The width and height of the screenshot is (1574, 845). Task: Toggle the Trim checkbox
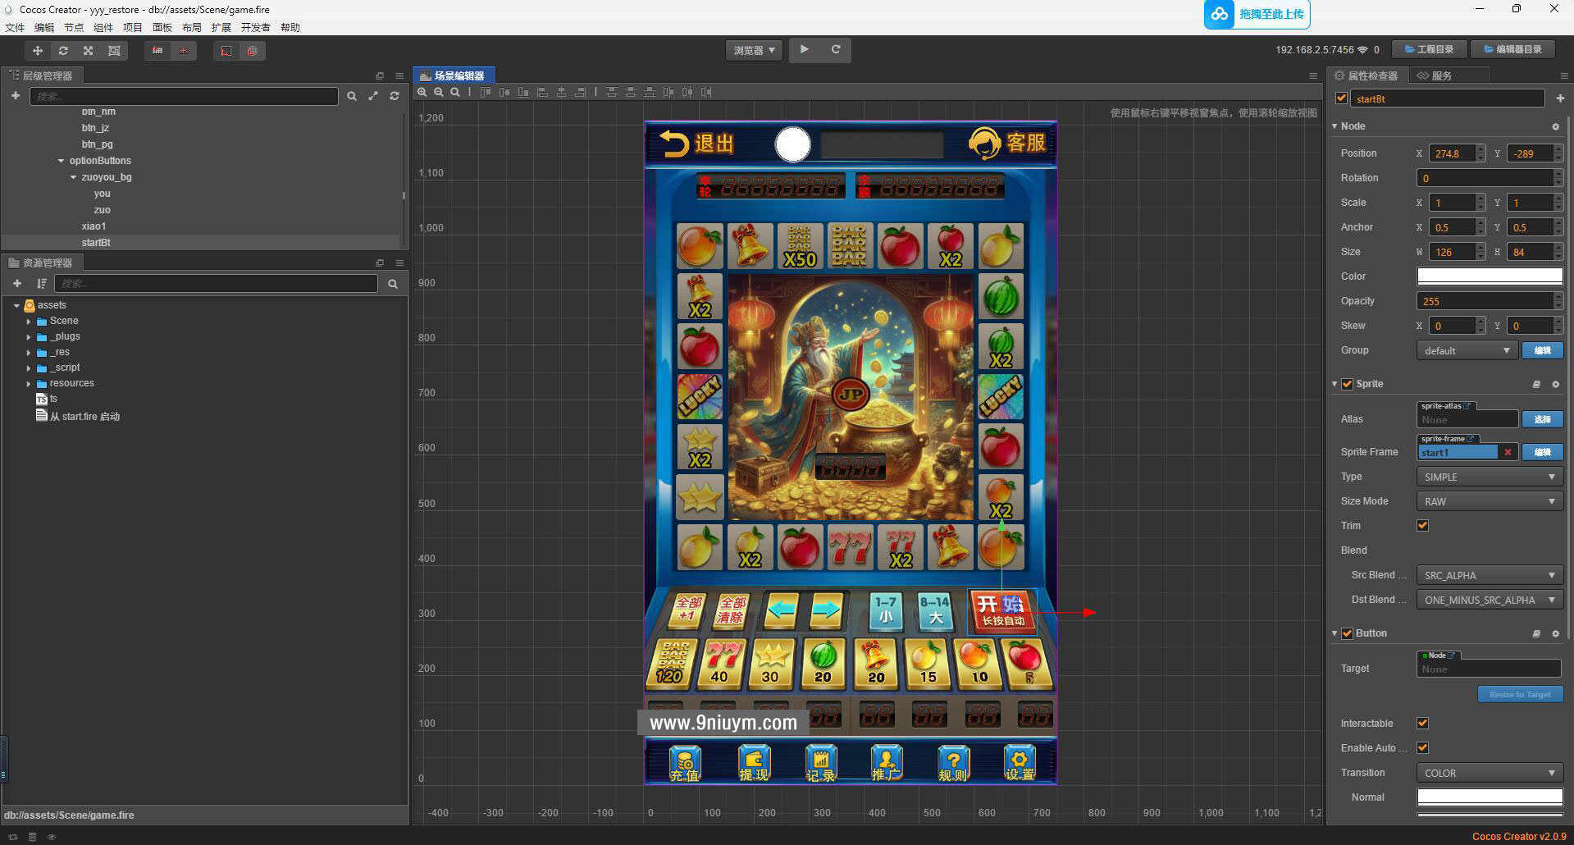[1422, 526]
